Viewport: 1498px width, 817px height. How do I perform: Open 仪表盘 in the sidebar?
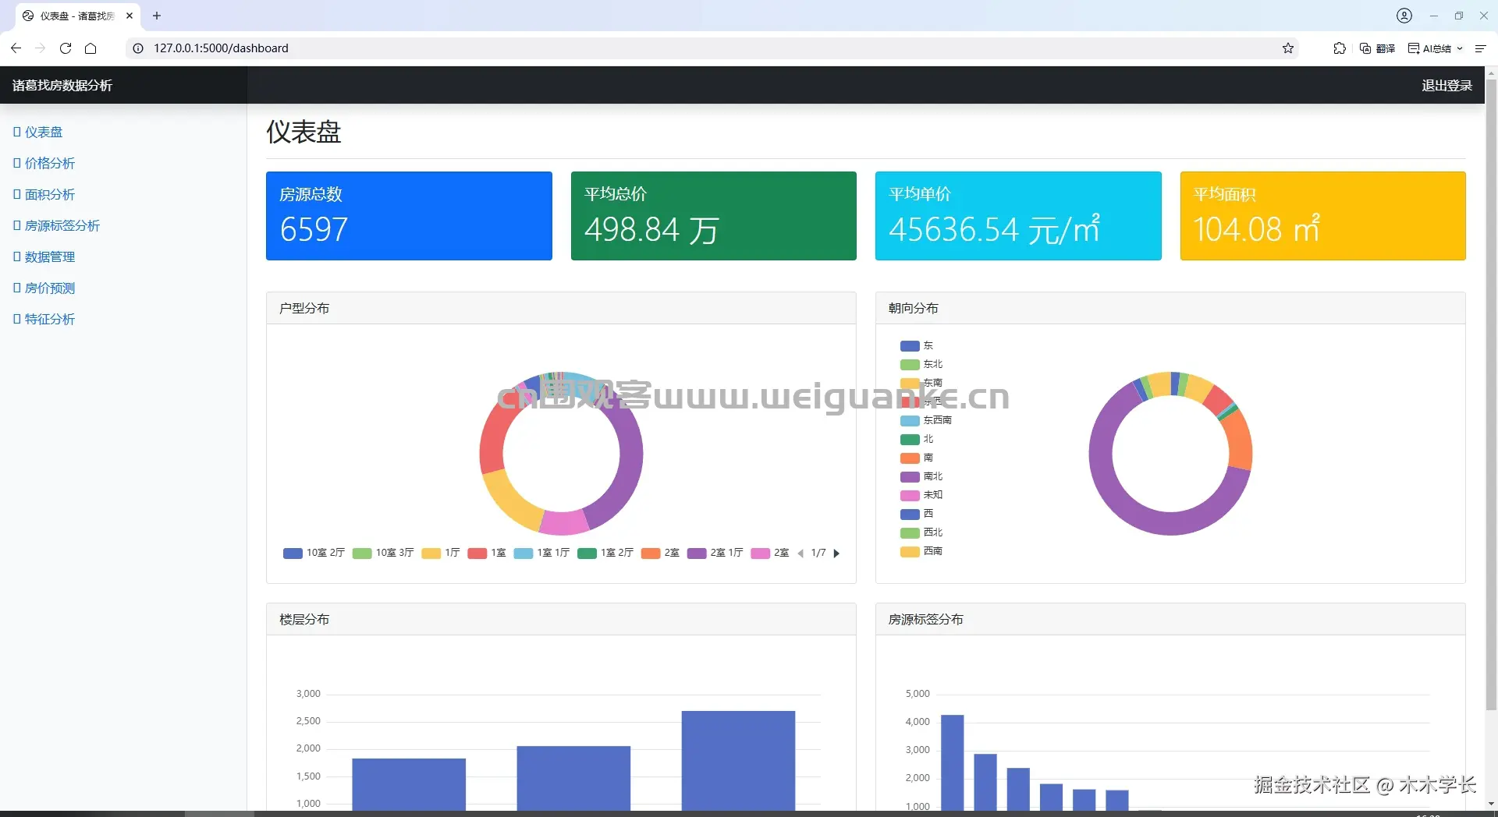38,132
